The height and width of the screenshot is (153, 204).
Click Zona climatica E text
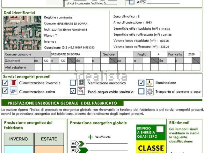(126, 16)
